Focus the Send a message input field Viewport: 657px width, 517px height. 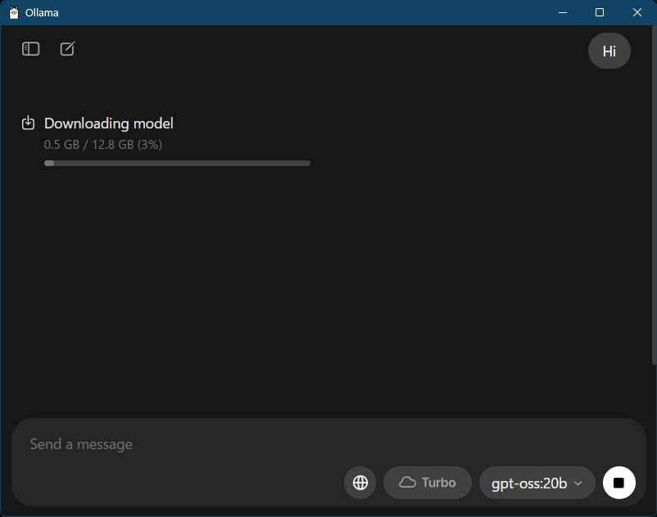pos(328,444)
